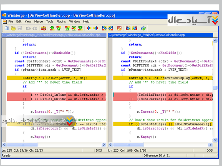Jump to Next Difference using toolbar

point(52,28)
